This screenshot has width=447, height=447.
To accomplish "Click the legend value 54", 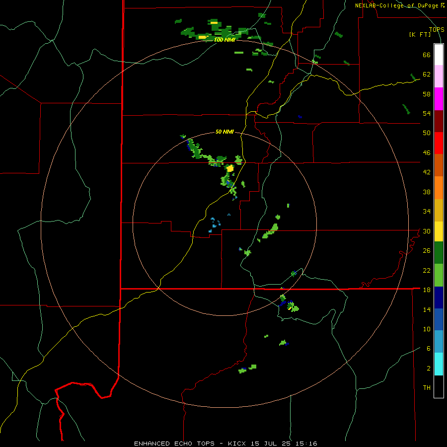I will tap(427, 113).
